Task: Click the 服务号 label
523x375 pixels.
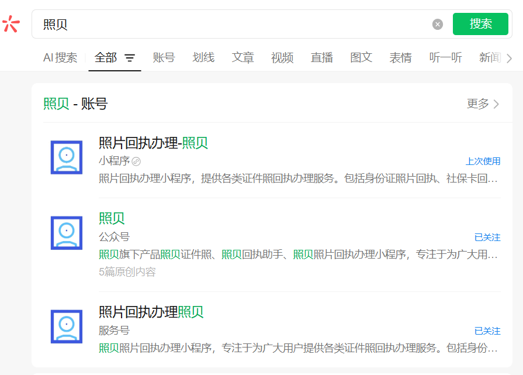Action: pyautogui.click(x=114, y=331)
